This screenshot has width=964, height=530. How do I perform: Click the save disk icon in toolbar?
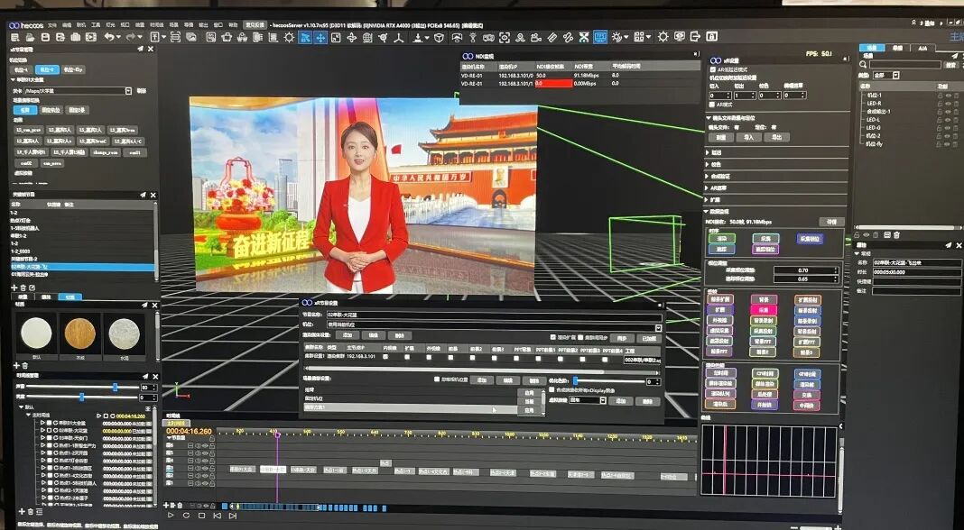coord(44,37)
